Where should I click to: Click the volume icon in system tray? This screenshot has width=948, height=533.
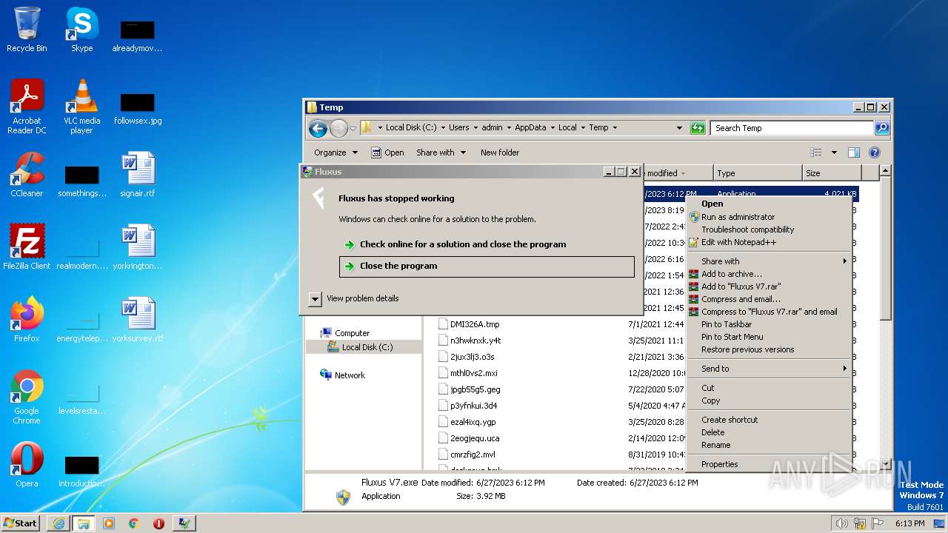841,523
